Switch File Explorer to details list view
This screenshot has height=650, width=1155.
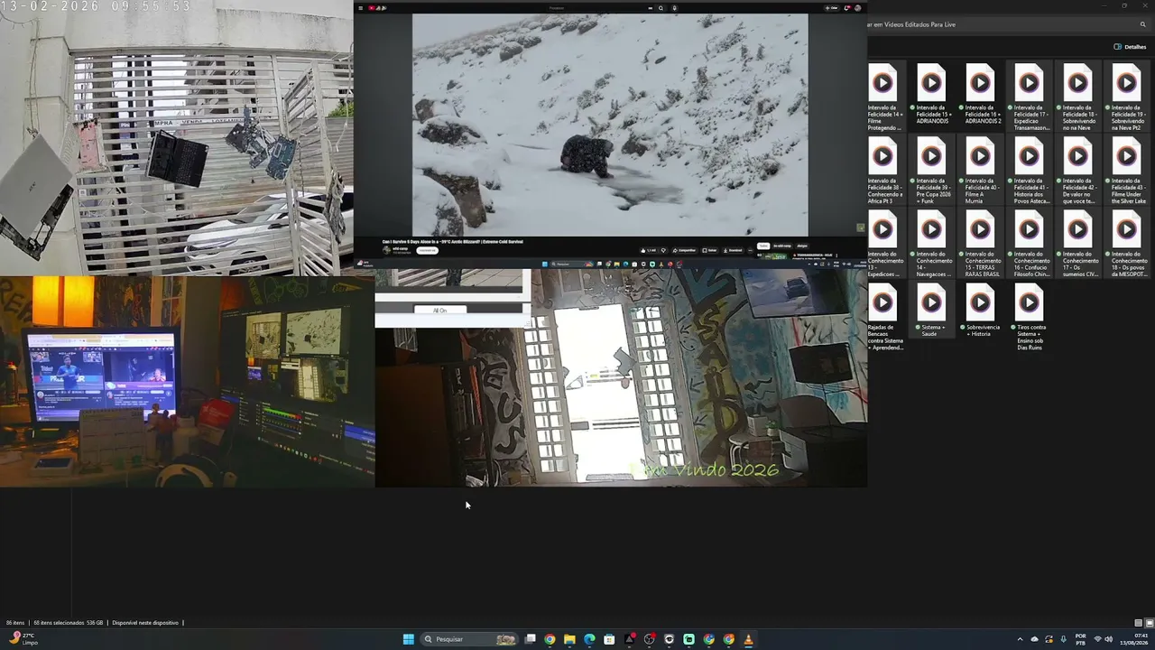(x=1138, y=623)
